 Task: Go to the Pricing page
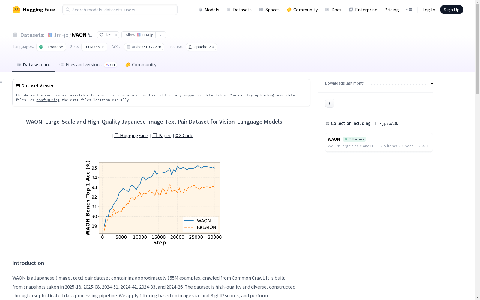pyautogui.click(x=391, y=10)
